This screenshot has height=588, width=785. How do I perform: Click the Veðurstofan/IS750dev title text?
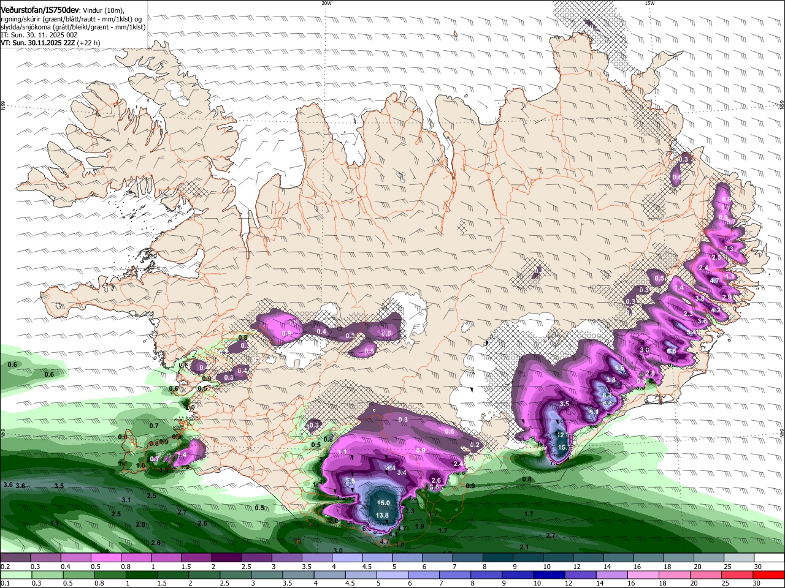pos(40,10)
